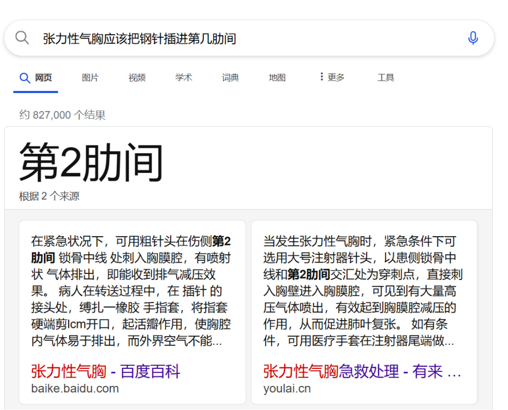Image resolution: width=508 pixels, height=410 pixels.
Task: Open the 工具 options
Action: 386,78
